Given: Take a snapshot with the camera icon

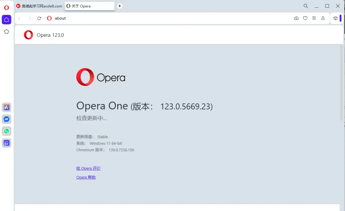Looking at the screenshot, I should (x=296, y=18).
